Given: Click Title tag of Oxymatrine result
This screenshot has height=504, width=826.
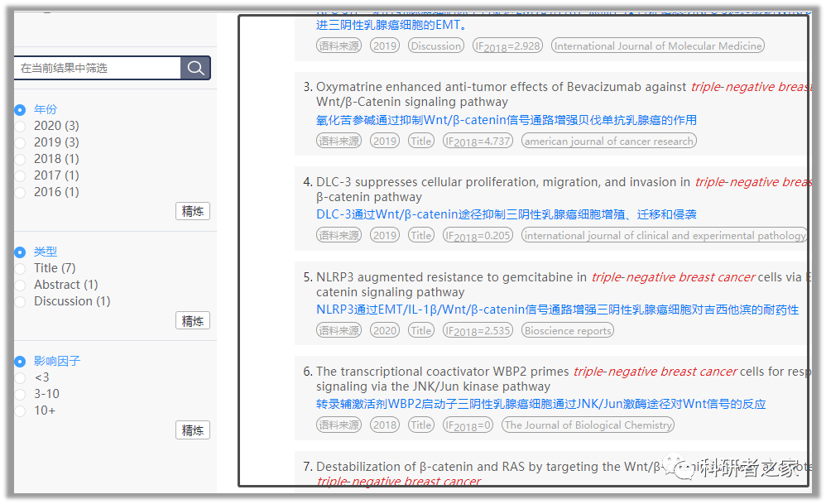Looking at the screenshot, I should tap(421, 142).
